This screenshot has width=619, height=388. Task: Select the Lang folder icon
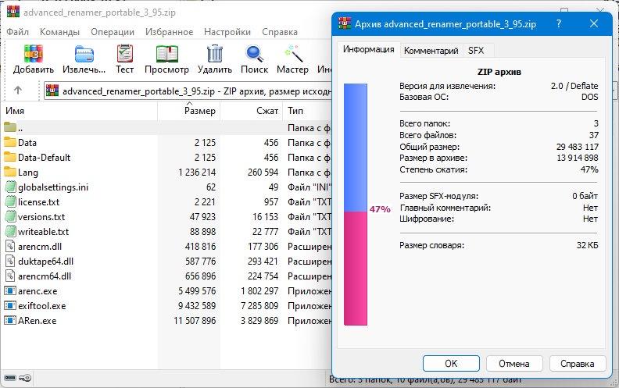(10, 172)
